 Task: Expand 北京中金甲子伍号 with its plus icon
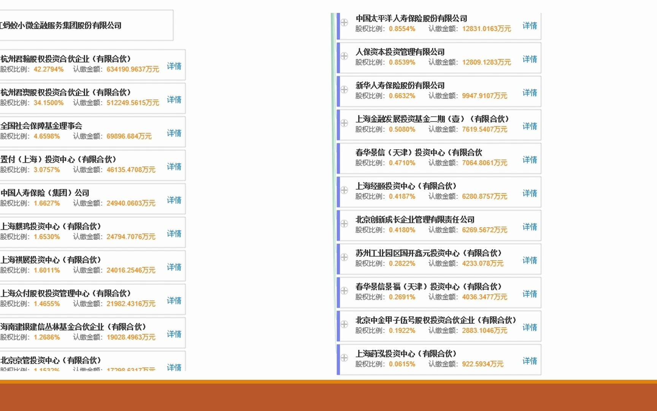pyautogui.click(x=344, y=324)
